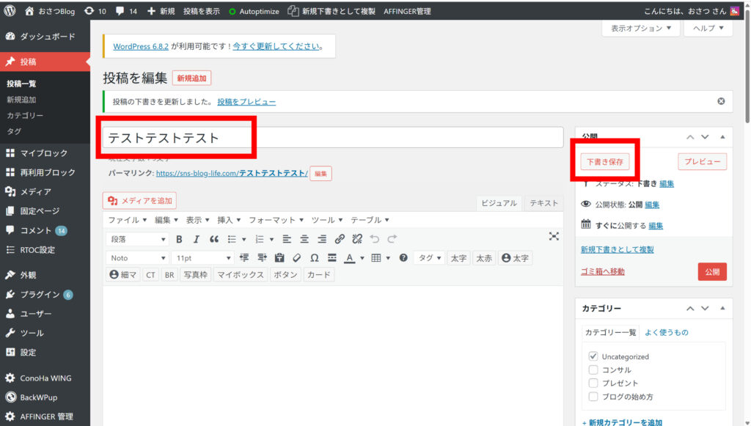Screen dimensions: 751x426
Task: Remove link with unlink icon
Action: 357,239
